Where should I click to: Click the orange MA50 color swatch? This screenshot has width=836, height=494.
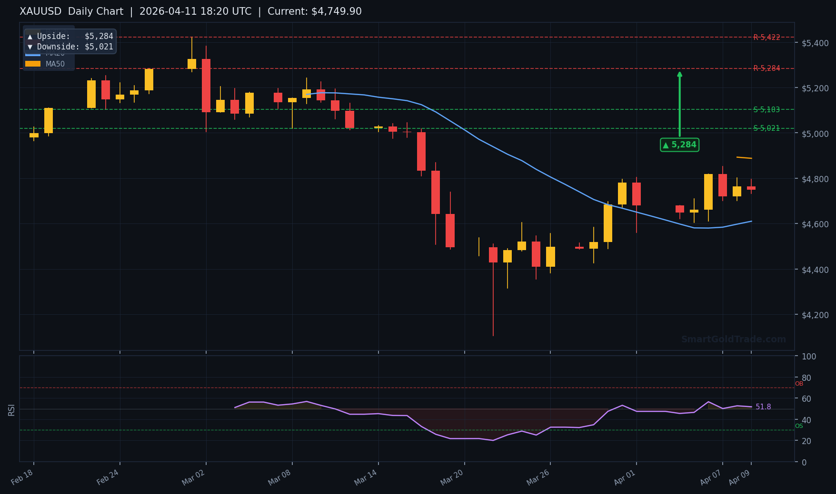[x=33, y=63]
